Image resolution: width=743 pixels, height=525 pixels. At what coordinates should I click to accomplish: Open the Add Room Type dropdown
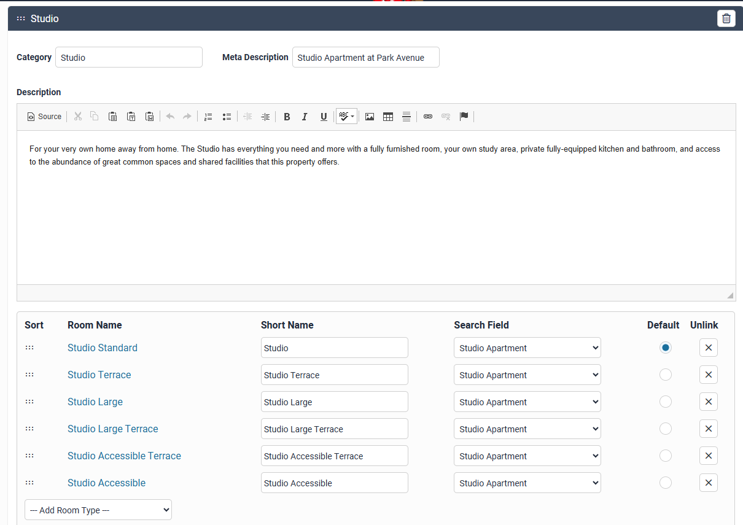[x=98, y=510]
